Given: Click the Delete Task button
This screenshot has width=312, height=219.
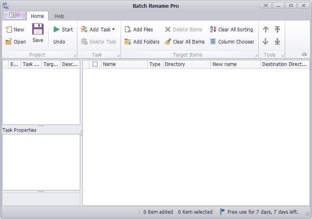Looking at the screenshot, I should (99, 42).
